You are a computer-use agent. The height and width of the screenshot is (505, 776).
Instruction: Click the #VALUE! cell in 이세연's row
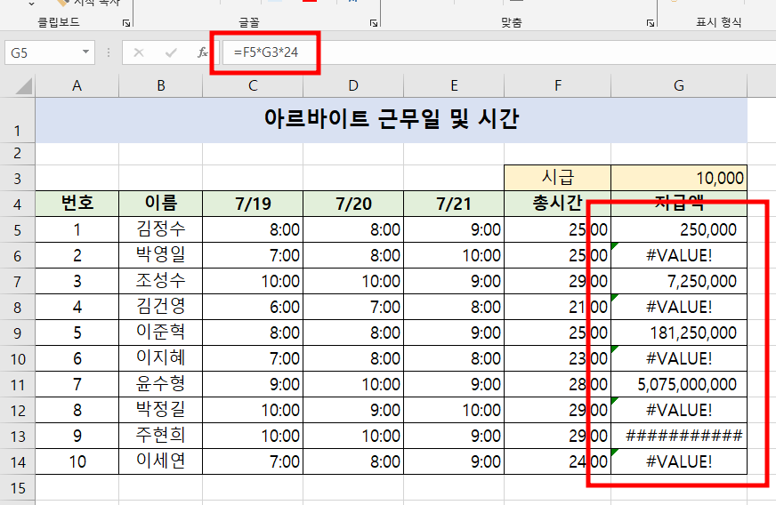click(x=679, y=462)
